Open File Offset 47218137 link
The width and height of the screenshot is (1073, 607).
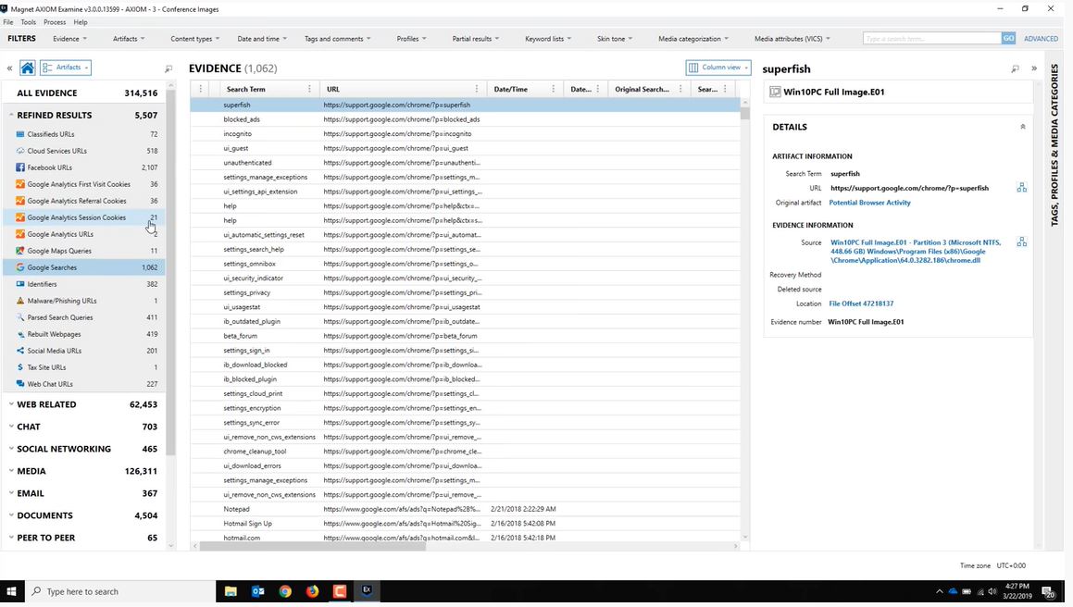[x=861, y=303]
